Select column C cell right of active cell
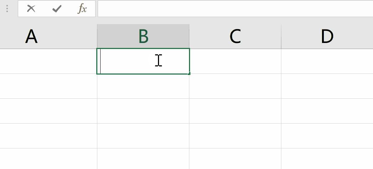Screen dimensions: 373x169 pyautogui.click(x=235, y=61)
